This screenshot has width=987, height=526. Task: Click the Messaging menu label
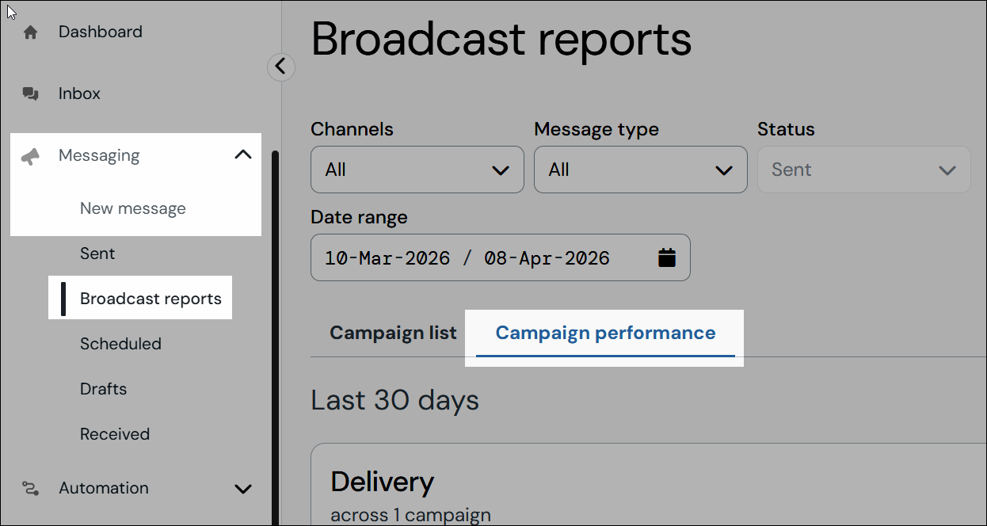pos(99,155)
